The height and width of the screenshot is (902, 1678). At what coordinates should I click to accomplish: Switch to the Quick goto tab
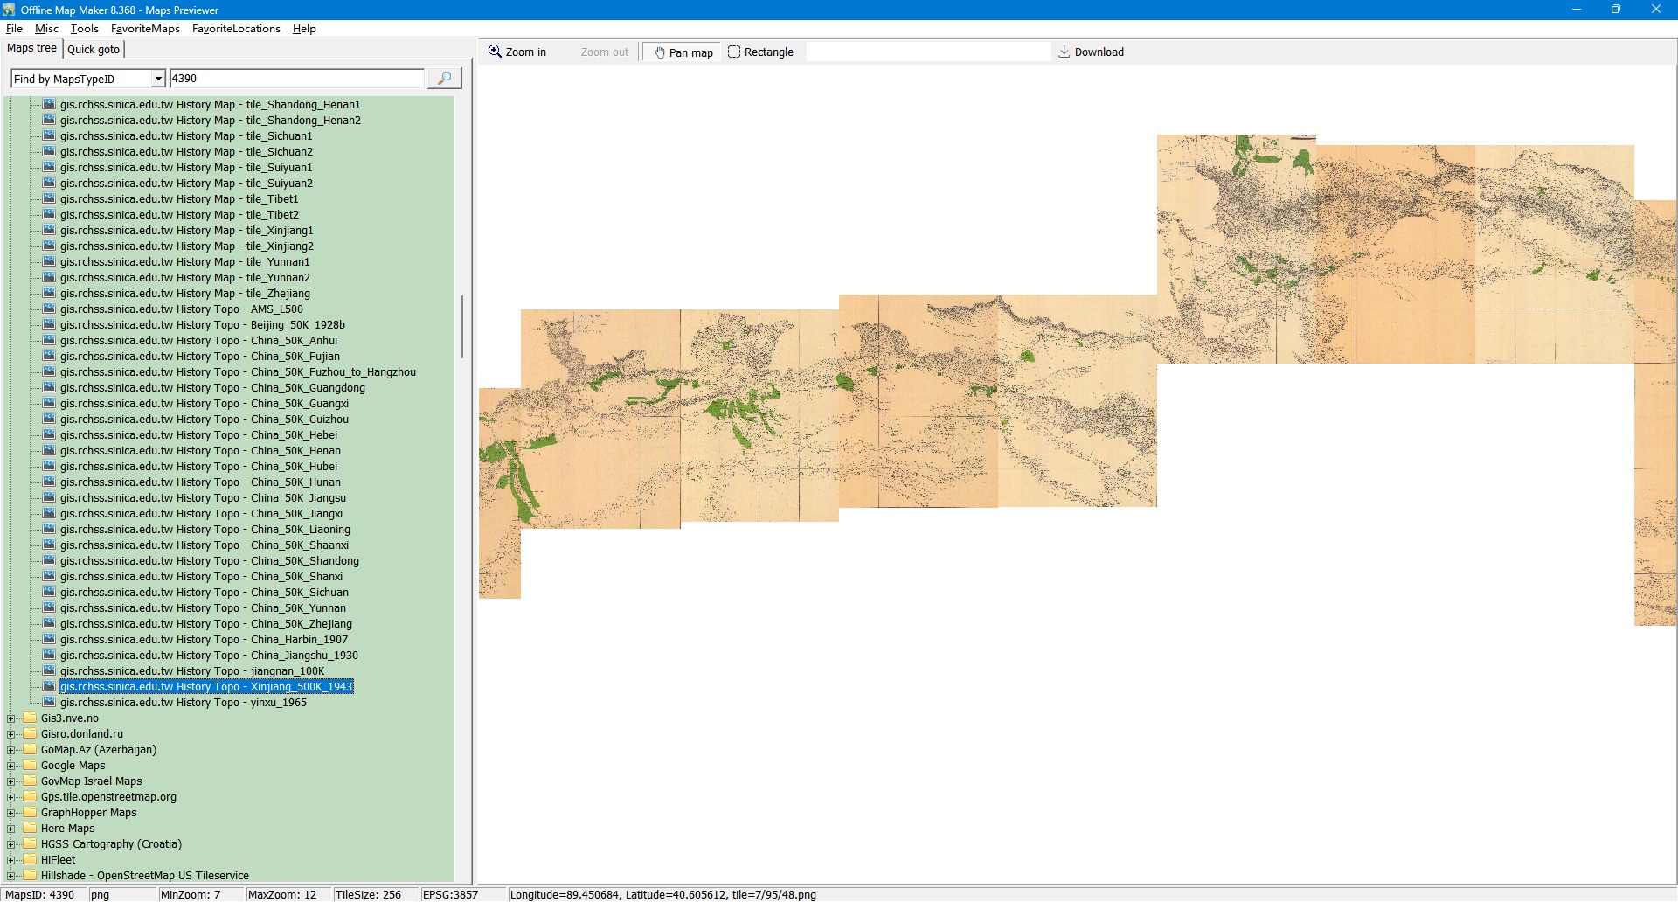94,50
